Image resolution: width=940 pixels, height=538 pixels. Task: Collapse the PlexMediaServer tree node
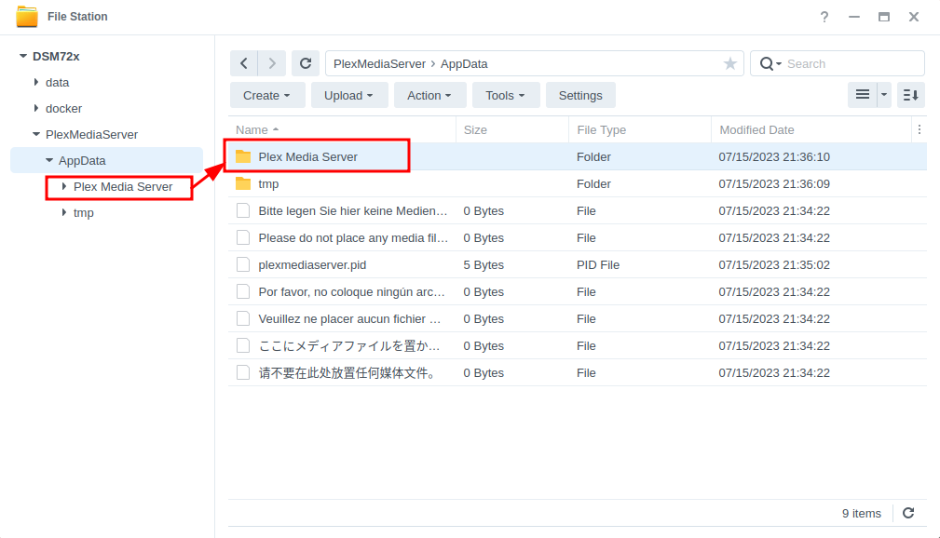point(36,134)
